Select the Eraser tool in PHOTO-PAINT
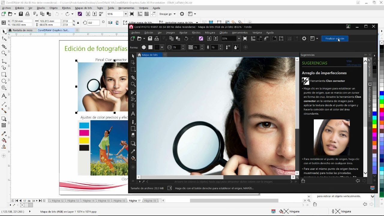384x216 pixels. [x=133, y=136]
